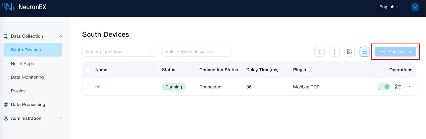This screenshot has width=426, height=139.
Task: Focus the keyword search field
Action: click(196, 52)
